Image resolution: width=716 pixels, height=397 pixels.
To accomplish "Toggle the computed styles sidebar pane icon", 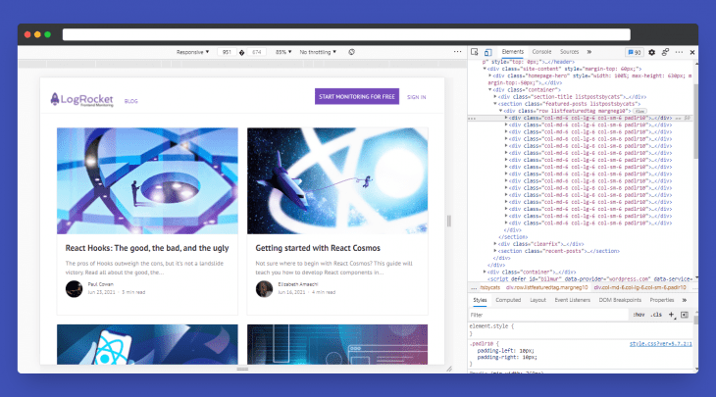I will coord(685,315).
